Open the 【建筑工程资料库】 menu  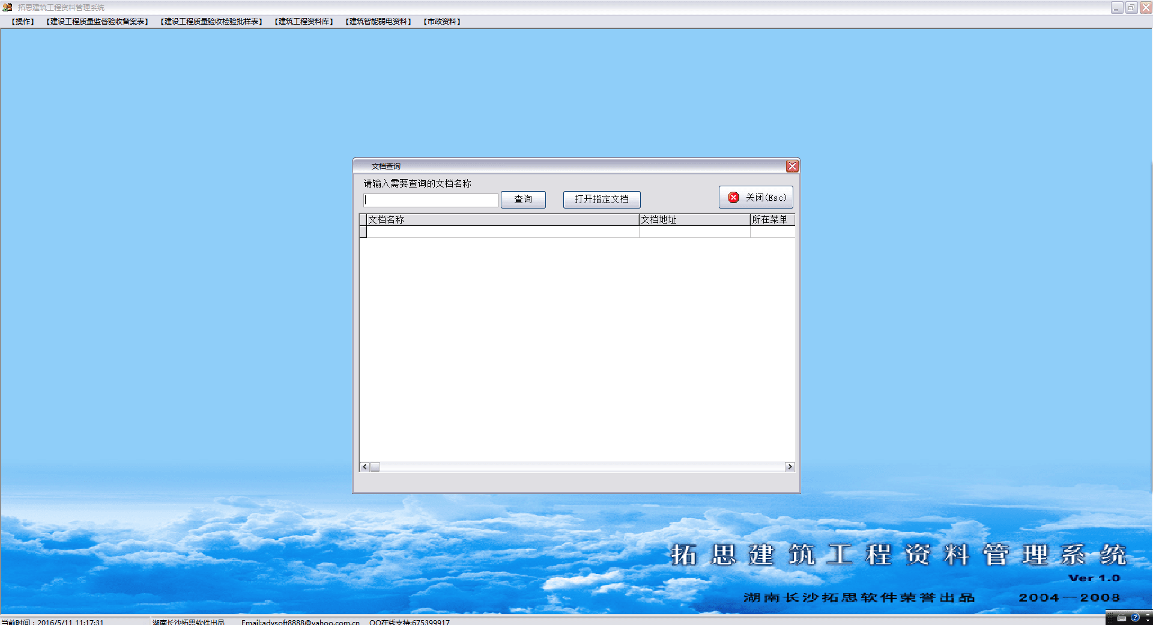[304, 22]
